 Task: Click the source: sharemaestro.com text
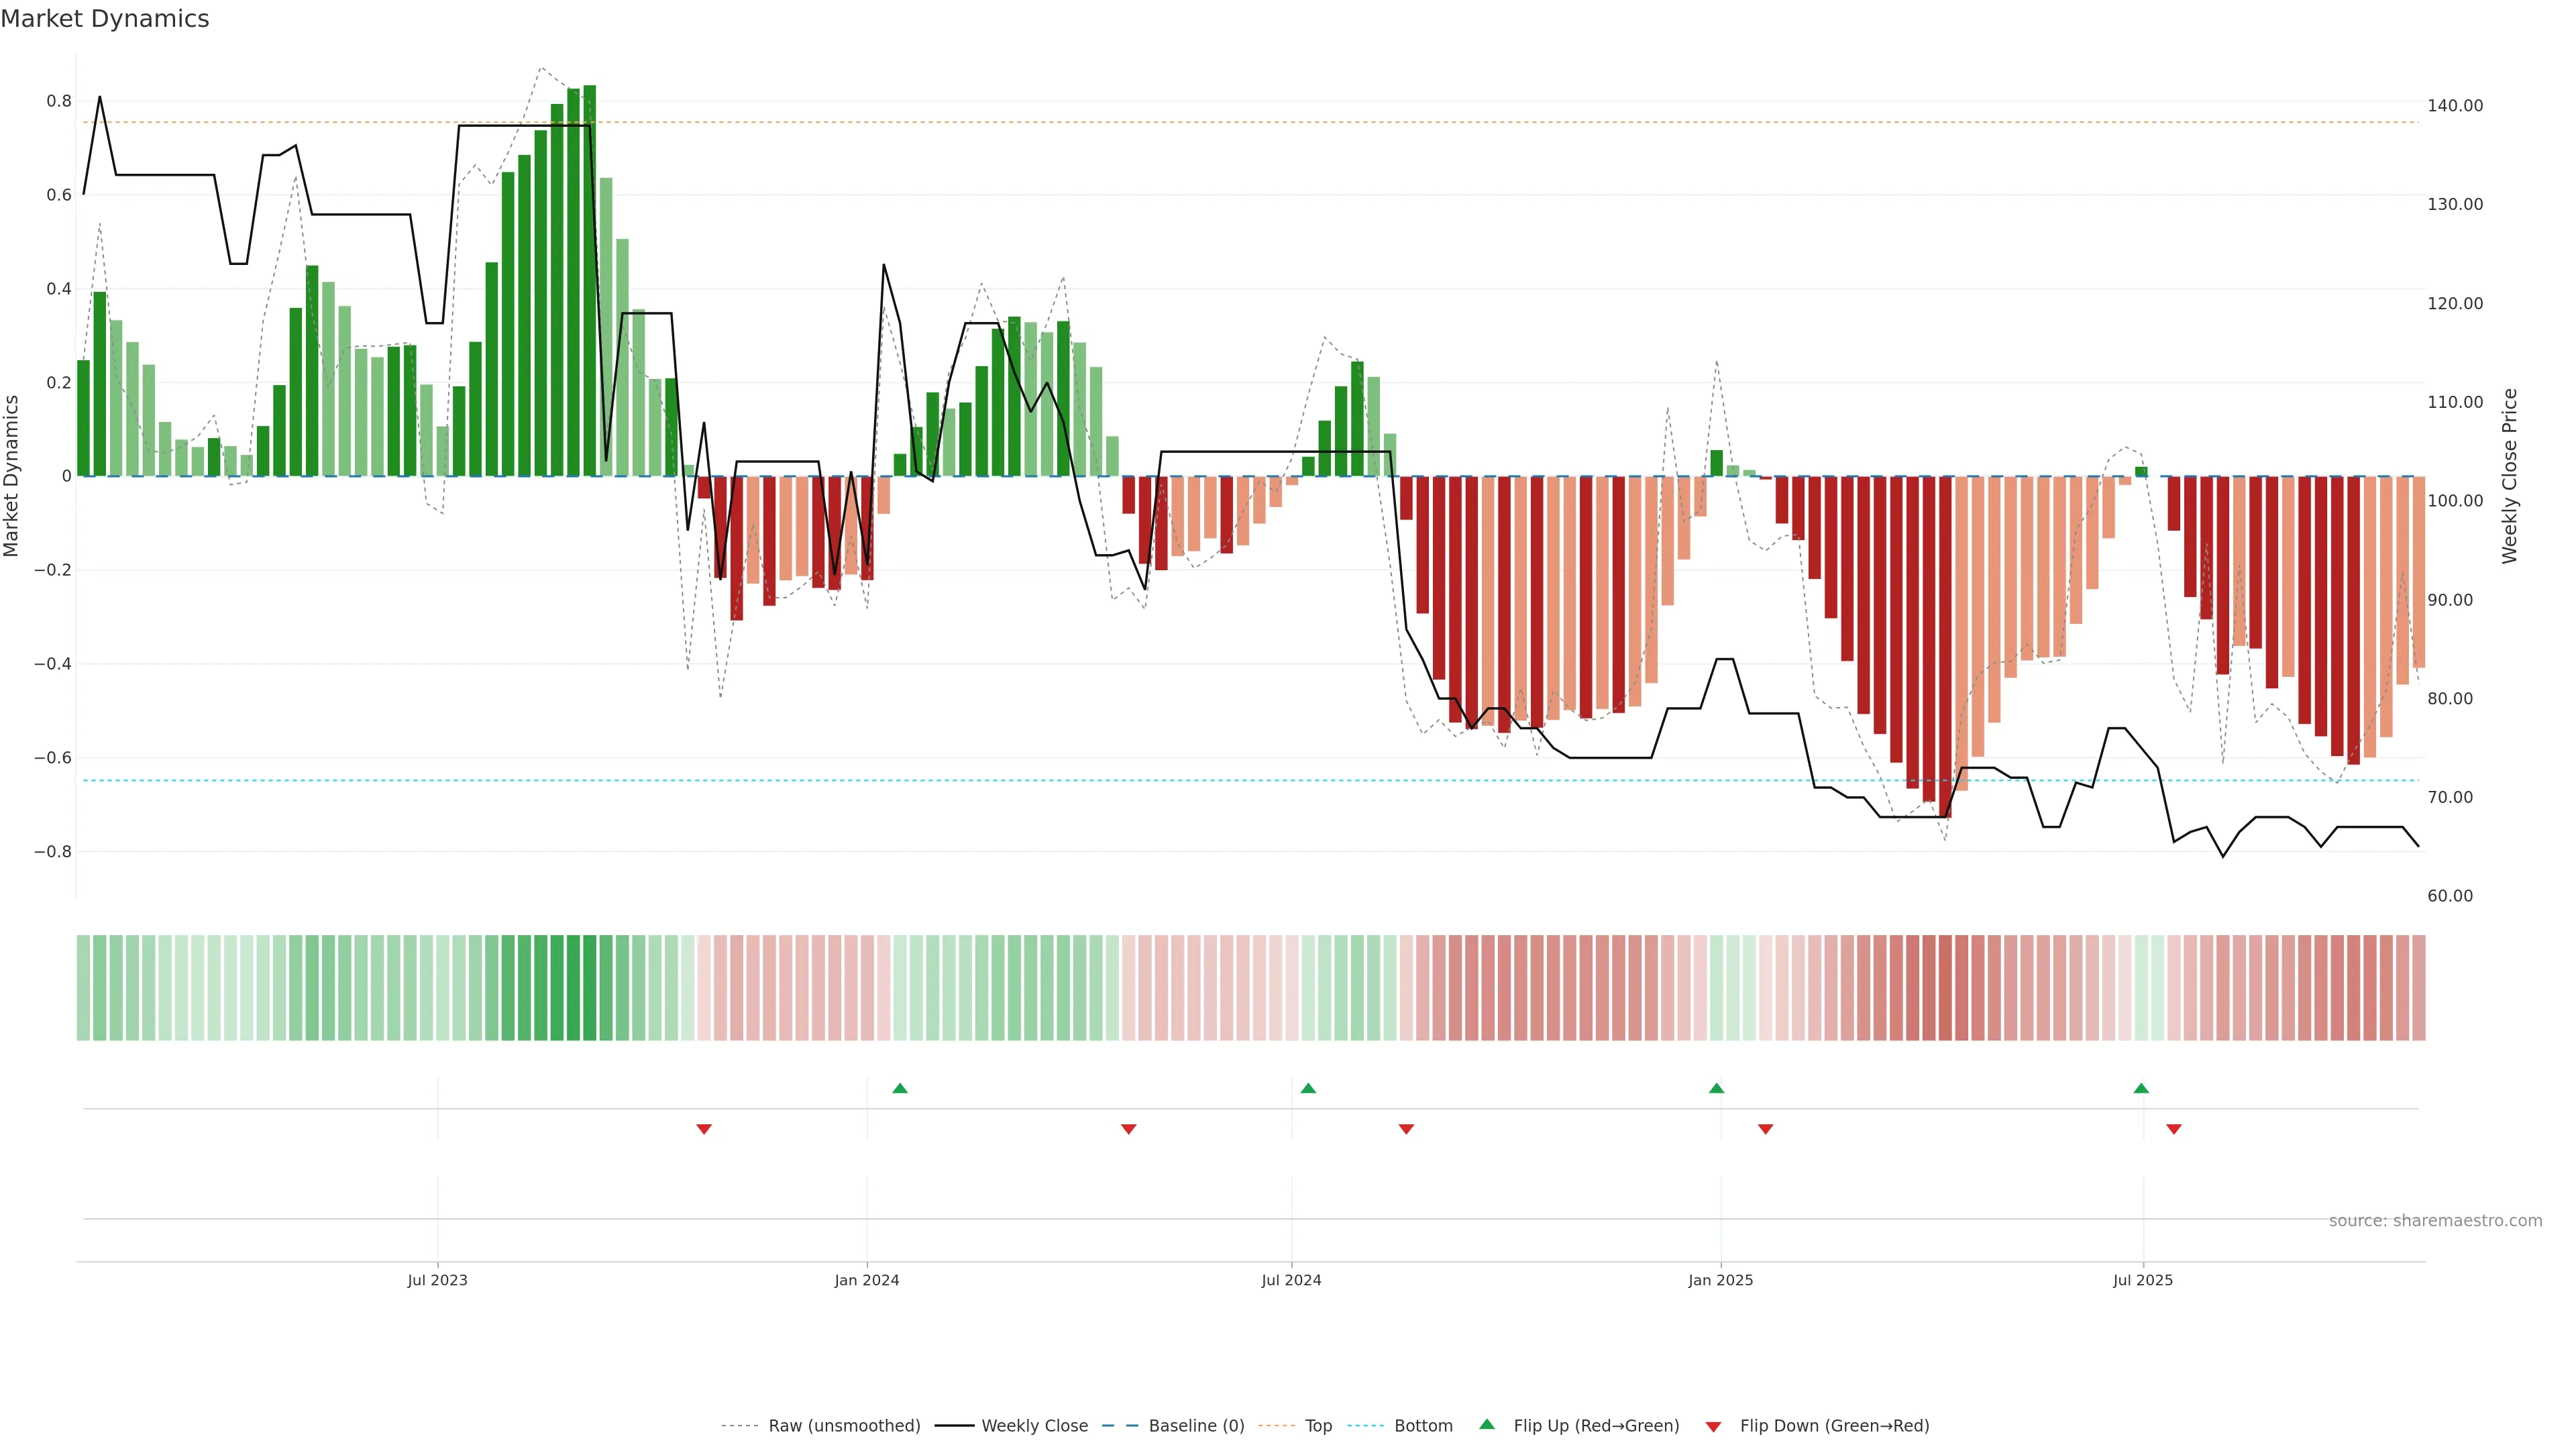point(2435,1220)
